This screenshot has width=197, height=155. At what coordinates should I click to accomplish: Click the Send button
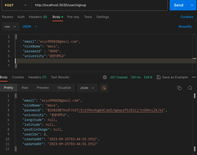coord(179,5)
